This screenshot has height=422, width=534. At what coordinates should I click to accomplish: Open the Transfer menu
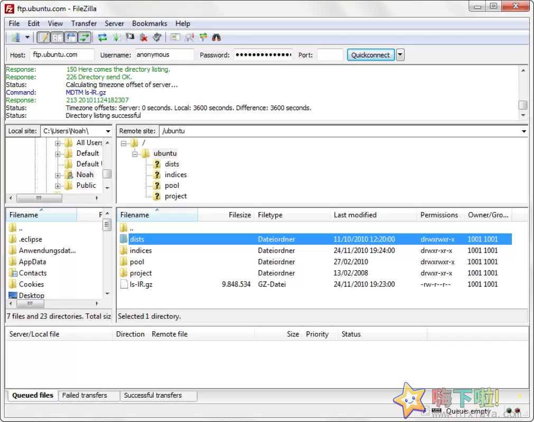[84, 23]
